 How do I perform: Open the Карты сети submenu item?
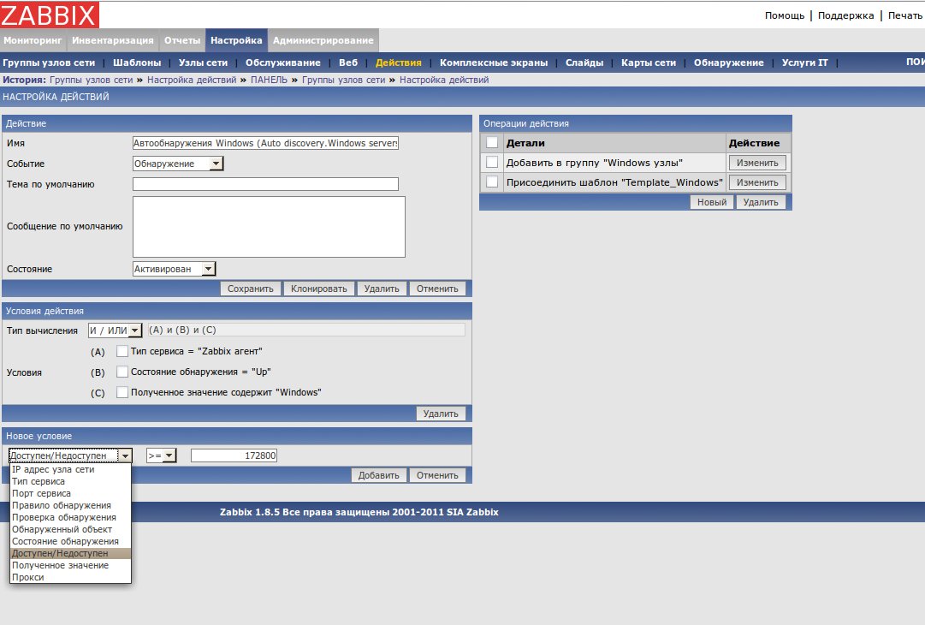[x=649, y=62]
